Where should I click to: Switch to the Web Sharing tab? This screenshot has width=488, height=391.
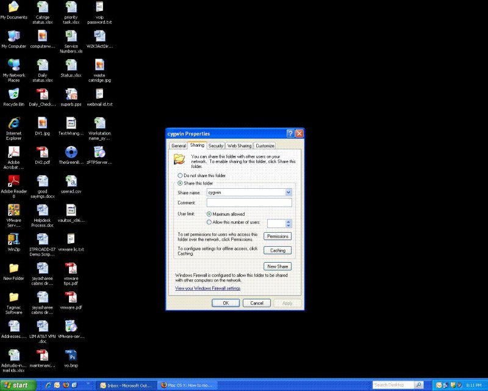pyautogui.click(x=239, y=145)
